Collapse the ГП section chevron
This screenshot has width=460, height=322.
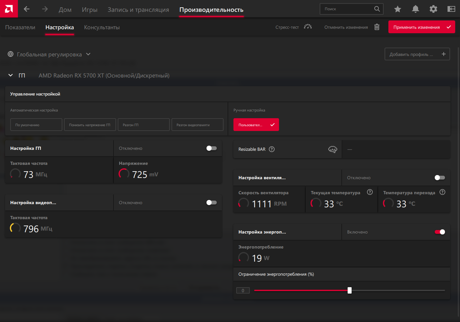(x=11, y=75)
